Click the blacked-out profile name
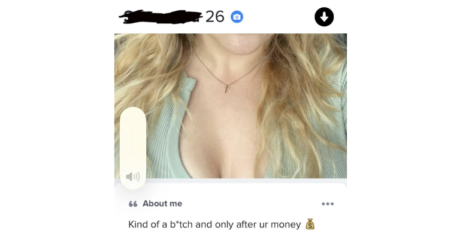This screenshot has height=239, width=472. (161, 17)
